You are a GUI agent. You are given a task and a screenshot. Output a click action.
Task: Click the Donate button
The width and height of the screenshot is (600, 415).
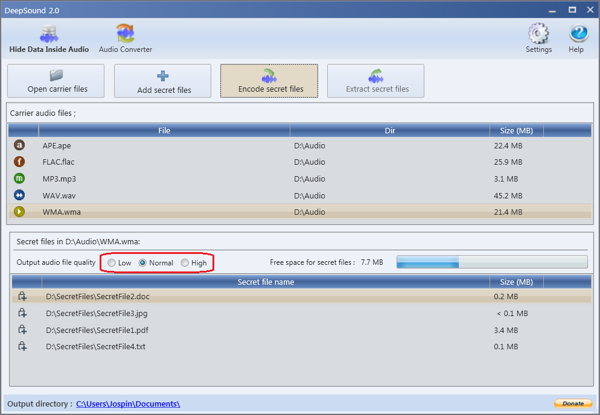[572, 404]
